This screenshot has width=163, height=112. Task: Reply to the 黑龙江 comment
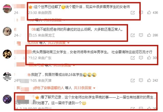coord(141,35)
